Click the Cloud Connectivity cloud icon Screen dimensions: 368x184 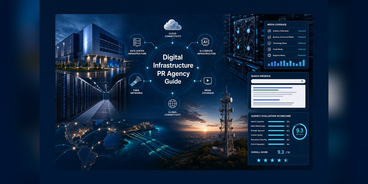coord(173,25)
